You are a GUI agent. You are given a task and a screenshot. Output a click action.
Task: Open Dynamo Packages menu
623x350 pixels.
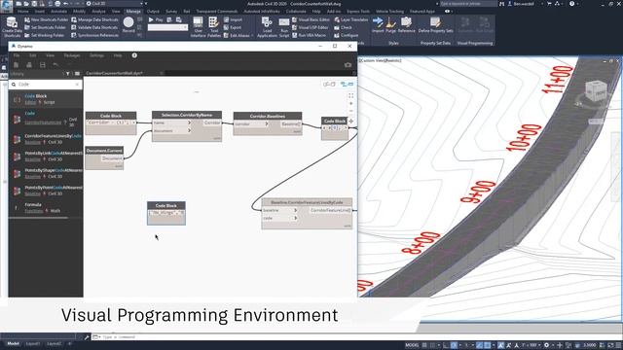(x=72, y=55)
